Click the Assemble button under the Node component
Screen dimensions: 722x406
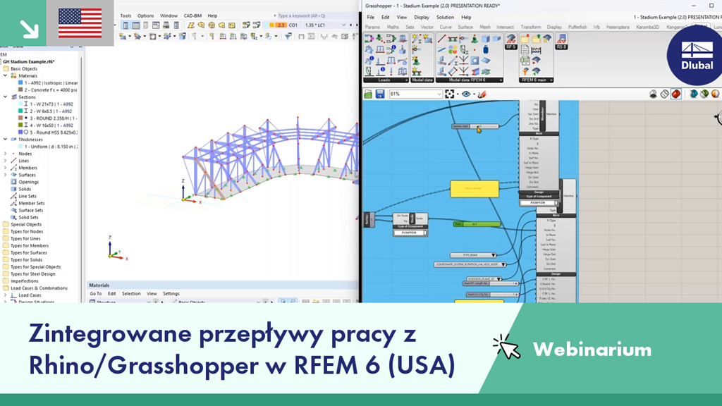(409, 233)
